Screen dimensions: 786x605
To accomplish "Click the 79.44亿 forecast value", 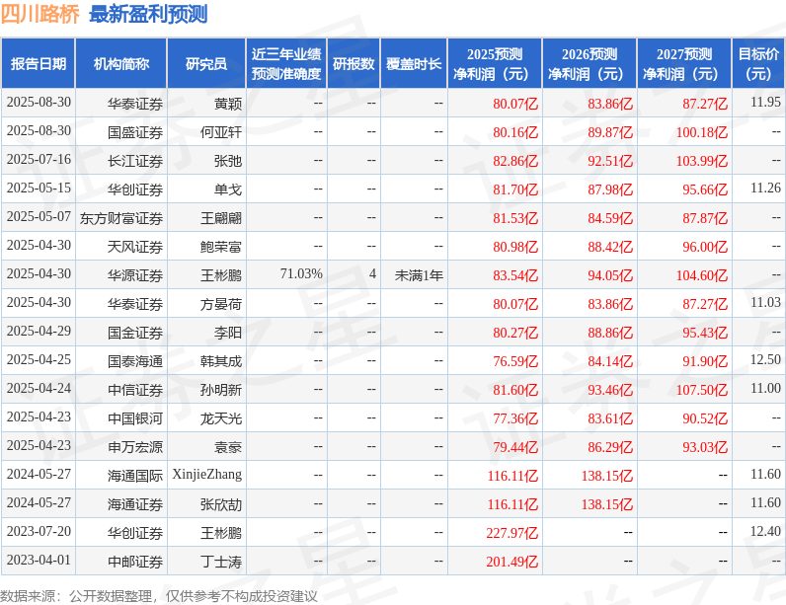I will point(515,447).
